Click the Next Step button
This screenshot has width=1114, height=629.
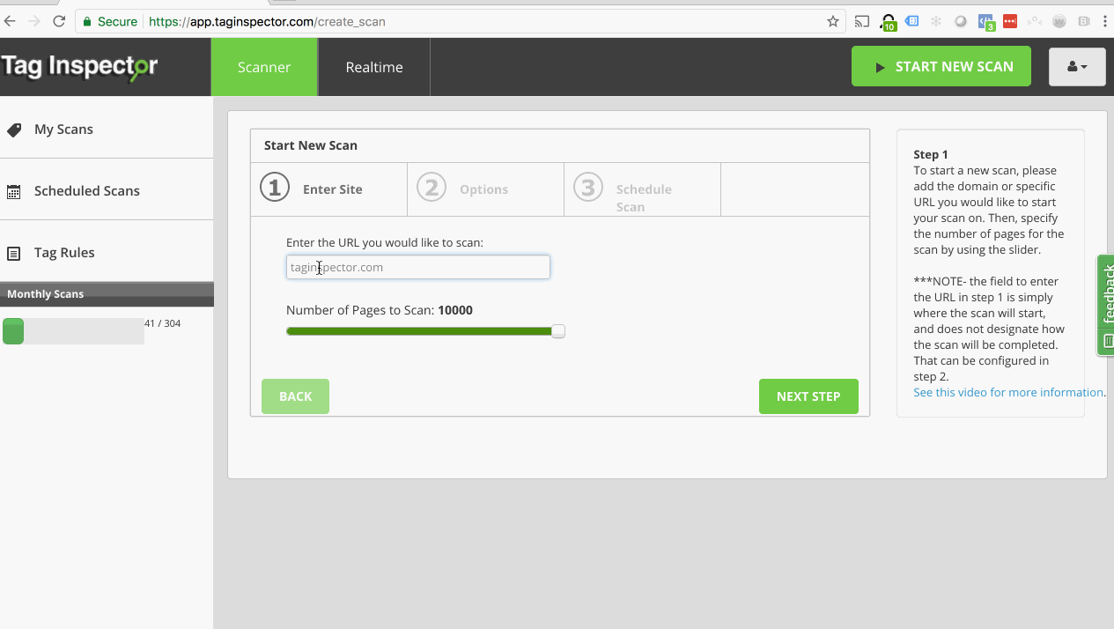pyautogui.click(x=808, y=396)
